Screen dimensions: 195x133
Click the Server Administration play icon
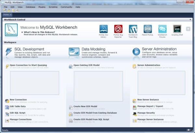(x=136, y=52)
